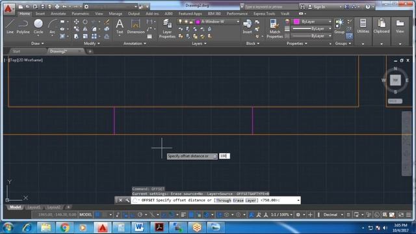
Task: Choose the Layer option in command line
Action: pos(250,200)
